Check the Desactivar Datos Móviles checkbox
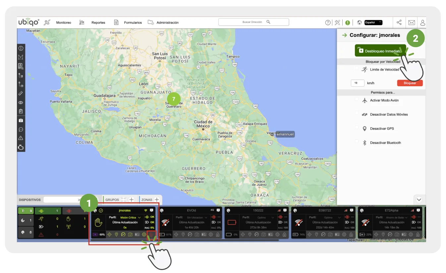 [357, 113]
